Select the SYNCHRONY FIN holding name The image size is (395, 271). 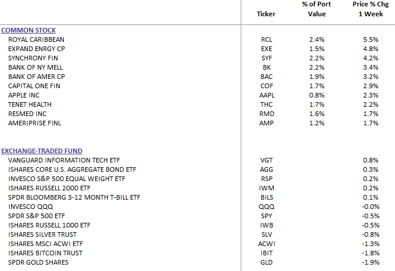click(33, 58)
